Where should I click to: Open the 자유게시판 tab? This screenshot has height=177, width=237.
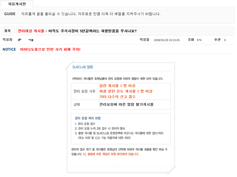coord(17,4)
